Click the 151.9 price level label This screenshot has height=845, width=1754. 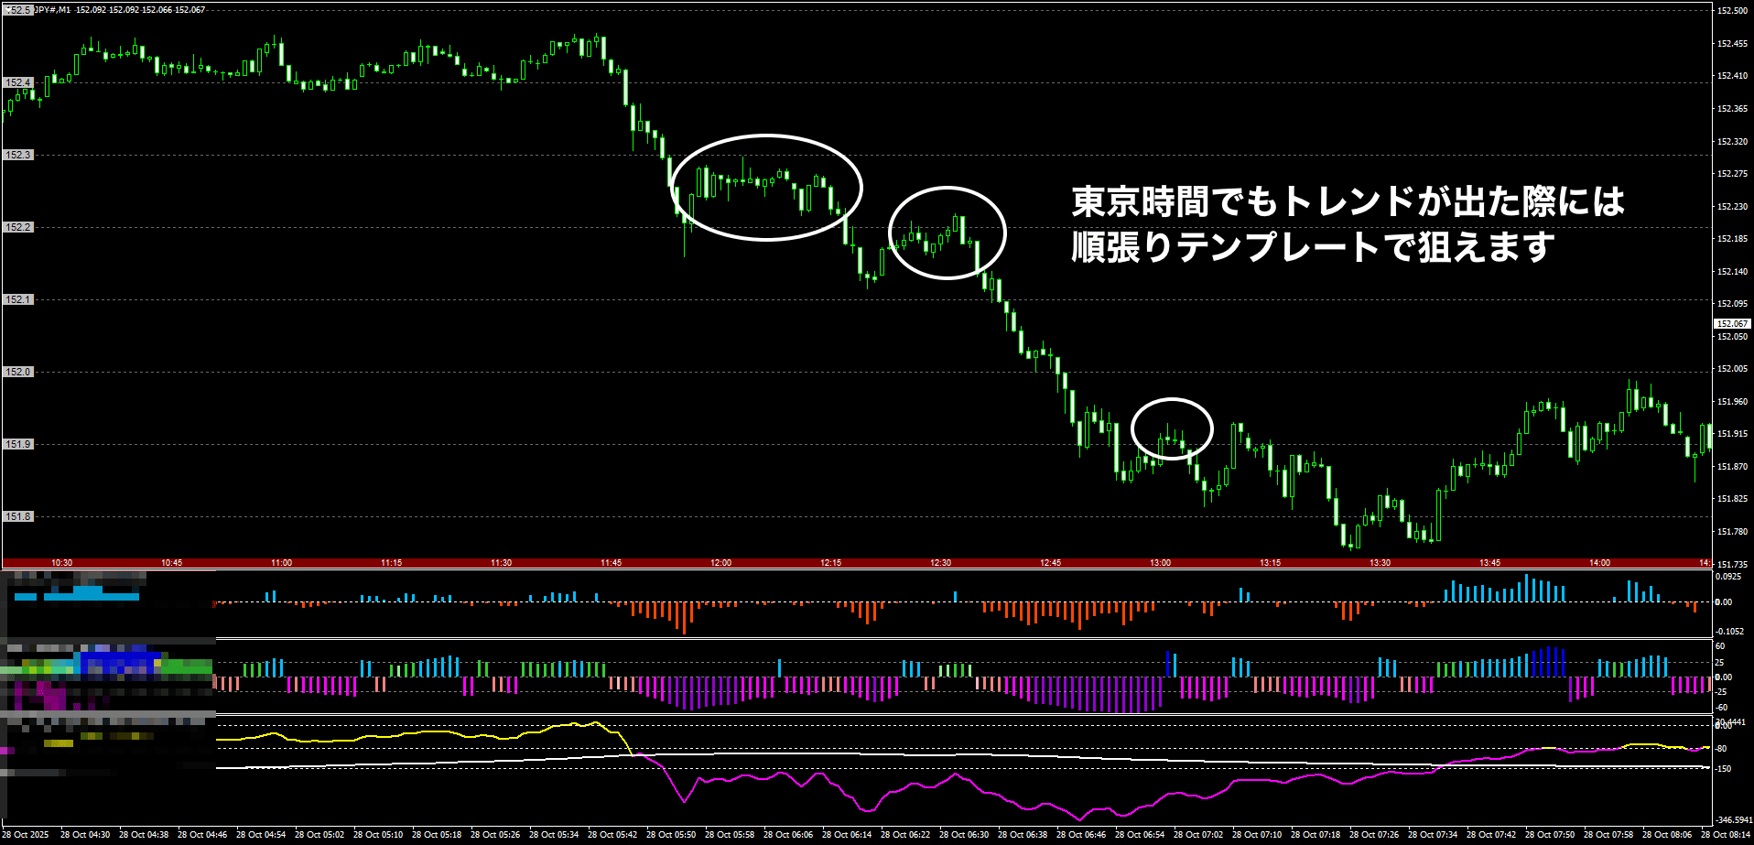[x=18, y=444]
